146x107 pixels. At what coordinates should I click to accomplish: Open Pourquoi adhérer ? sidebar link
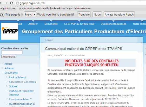click(x=20, y=99)
